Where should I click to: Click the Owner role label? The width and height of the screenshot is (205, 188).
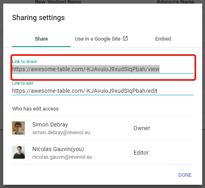[x=142, y=128]
